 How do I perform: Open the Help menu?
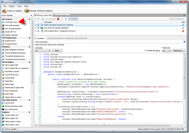(x=26, y=6)
